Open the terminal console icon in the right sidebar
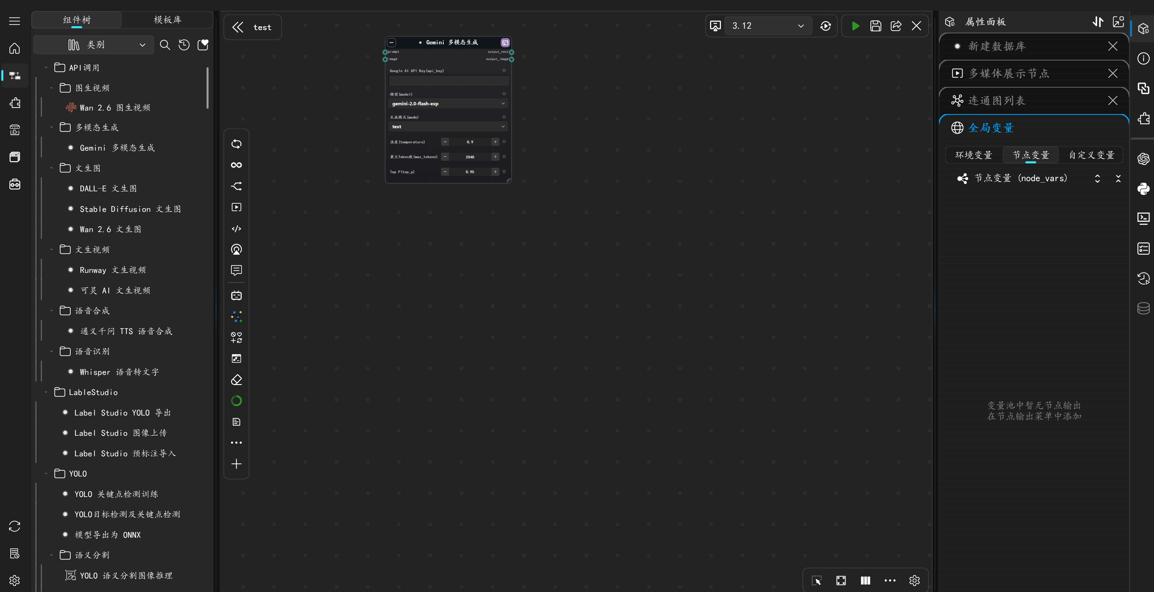The image size is (1154, 592). 1143,218
